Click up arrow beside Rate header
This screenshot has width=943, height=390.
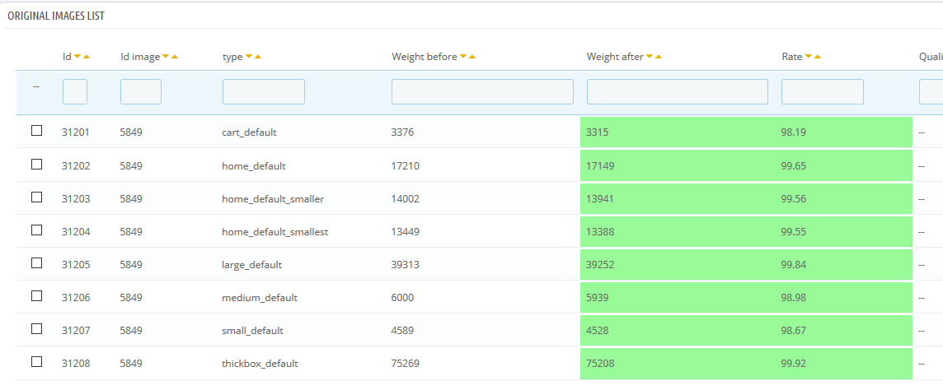pyautogui.click(x=818, y=57)
